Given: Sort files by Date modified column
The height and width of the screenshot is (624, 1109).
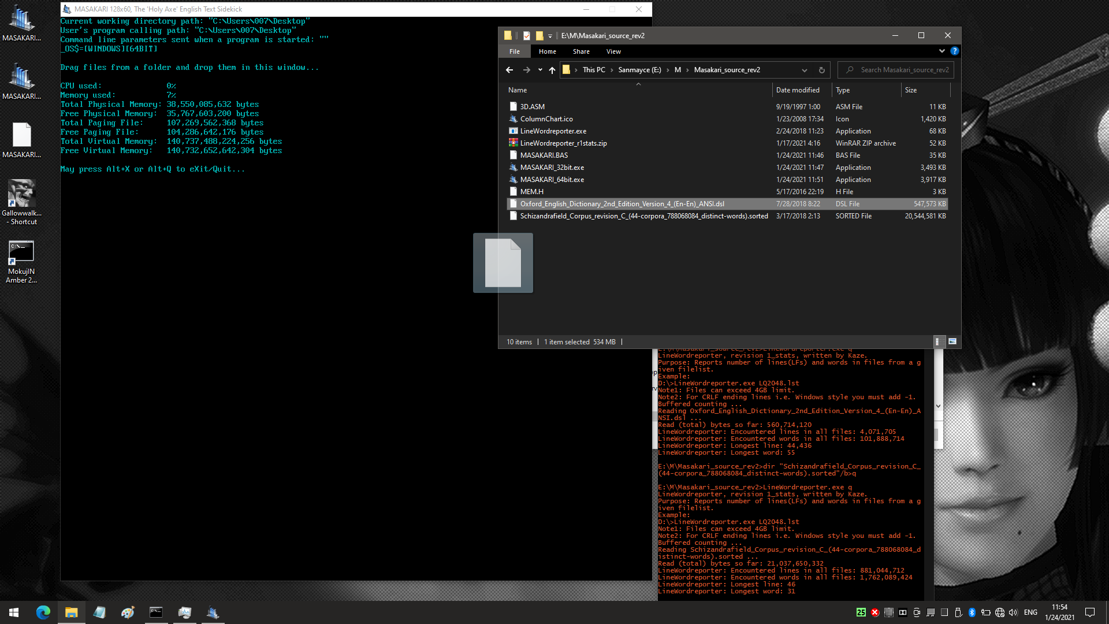Looking at the screenshot, I should point(802,90).
